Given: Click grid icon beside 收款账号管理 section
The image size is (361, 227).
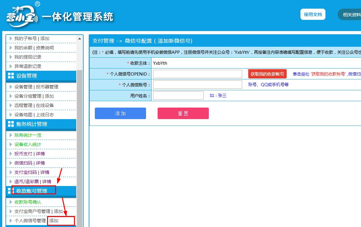Looking at the screenshot, I should [10, 191].
